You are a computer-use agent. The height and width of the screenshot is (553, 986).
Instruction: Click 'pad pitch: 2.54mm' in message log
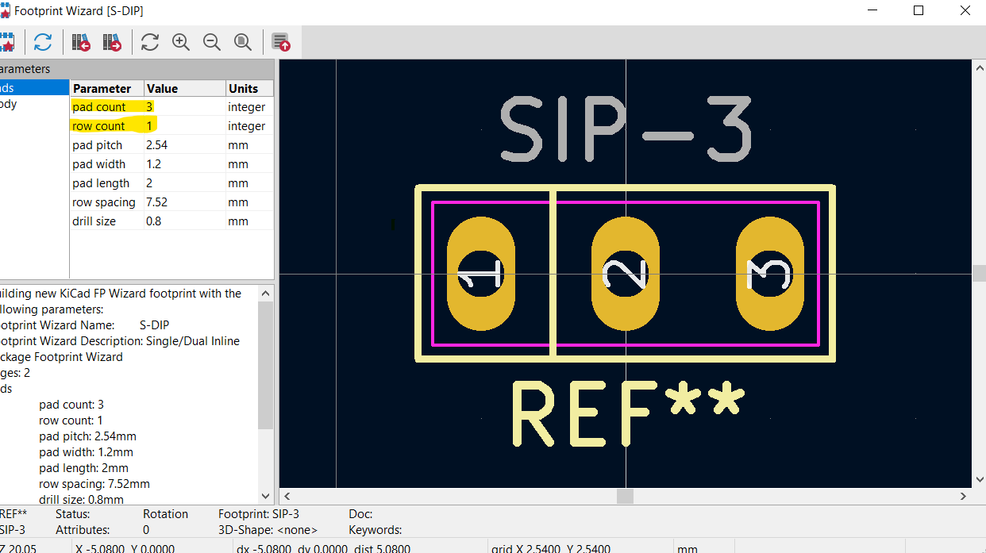click(87, 436)
